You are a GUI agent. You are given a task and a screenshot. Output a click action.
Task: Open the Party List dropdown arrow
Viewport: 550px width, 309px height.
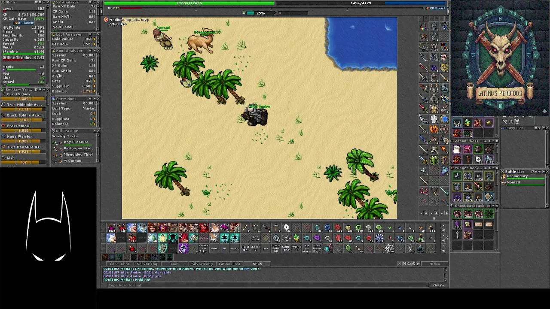539,128
